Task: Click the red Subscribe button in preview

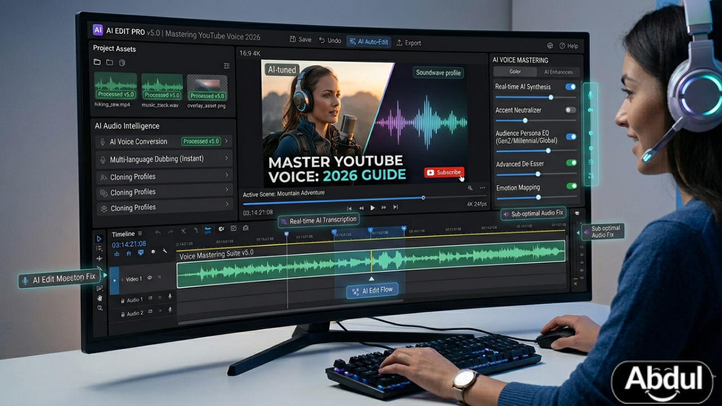Action: (x=444, y=173)
